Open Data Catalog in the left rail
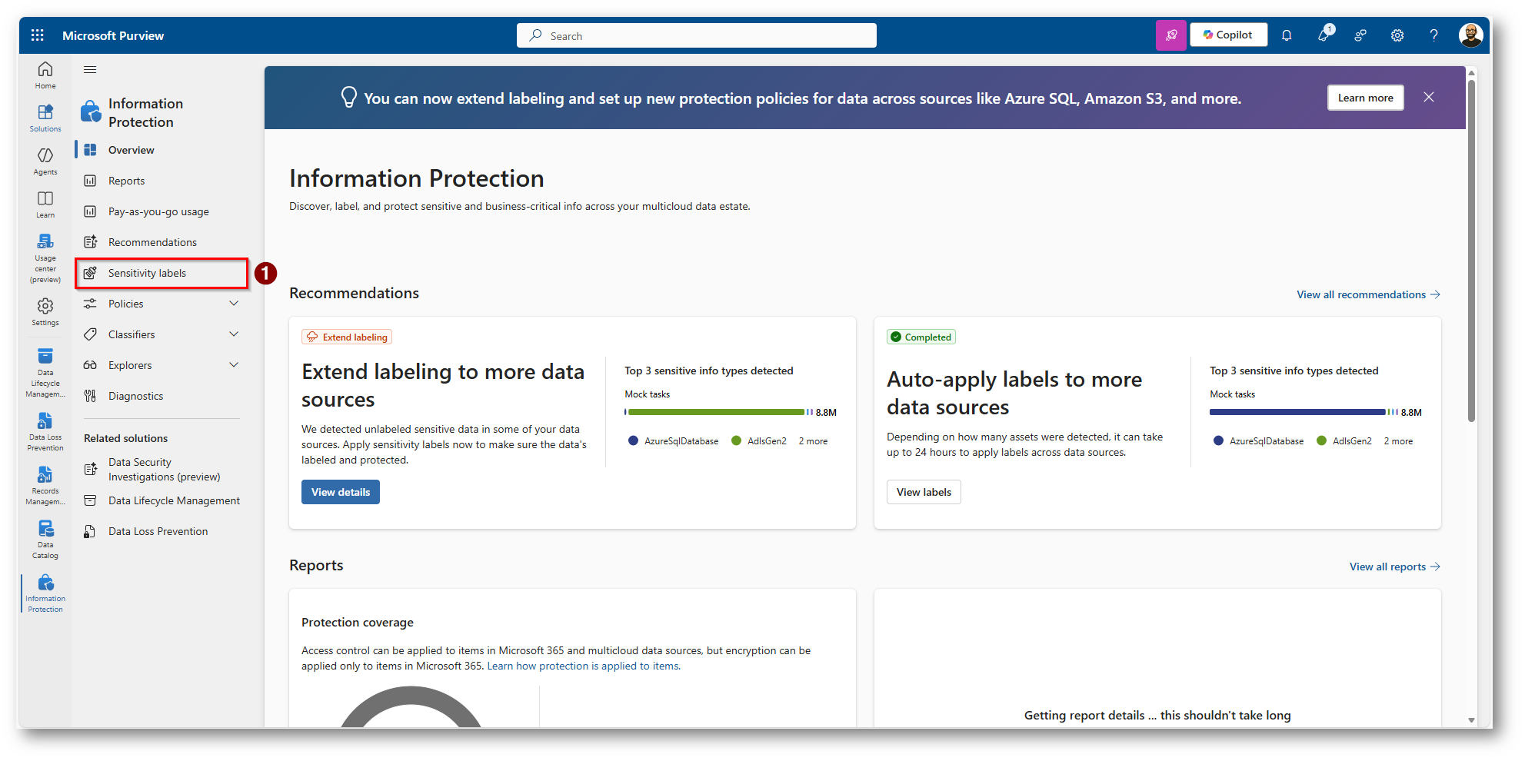This screenshot has height=761, width=1525. coord(45,538)
